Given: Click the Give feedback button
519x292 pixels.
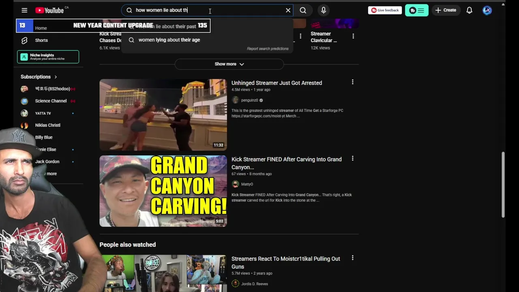Looking at the screenshot, I should 385,10.
